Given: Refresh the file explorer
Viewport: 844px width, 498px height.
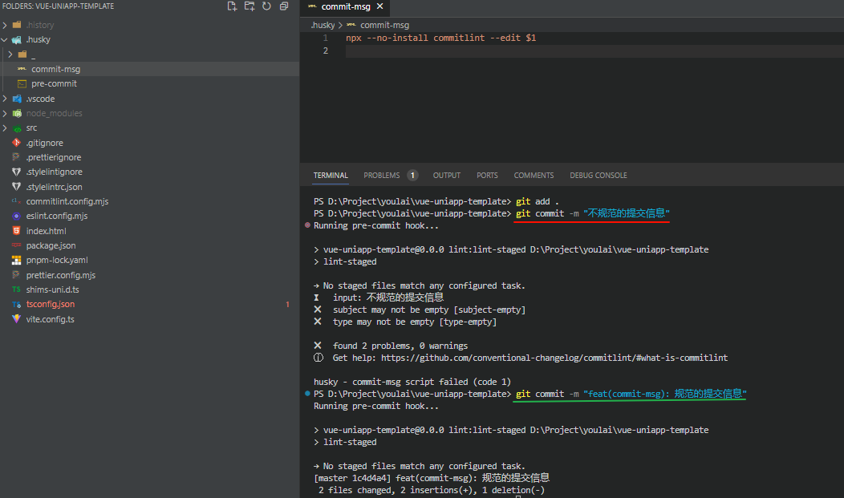Looking at the screenshot, I should click(x=266, y=6).
